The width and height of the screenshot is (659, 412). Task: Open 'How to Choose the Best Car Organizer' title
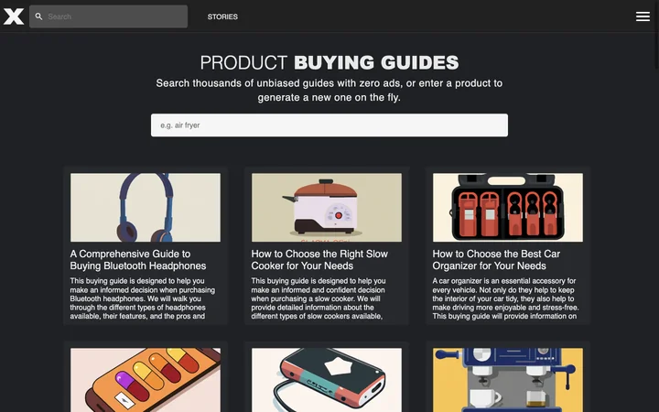496,260
